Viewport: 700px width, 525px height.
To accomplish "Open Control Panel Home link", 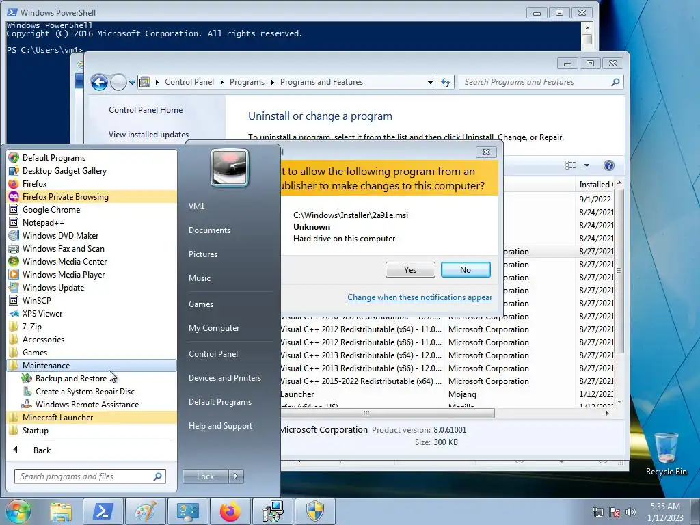I will coord(146,110).
